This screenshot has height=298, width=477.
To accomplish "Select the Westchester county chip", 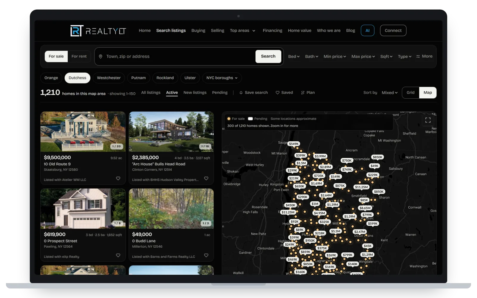I will pos(109,78).
